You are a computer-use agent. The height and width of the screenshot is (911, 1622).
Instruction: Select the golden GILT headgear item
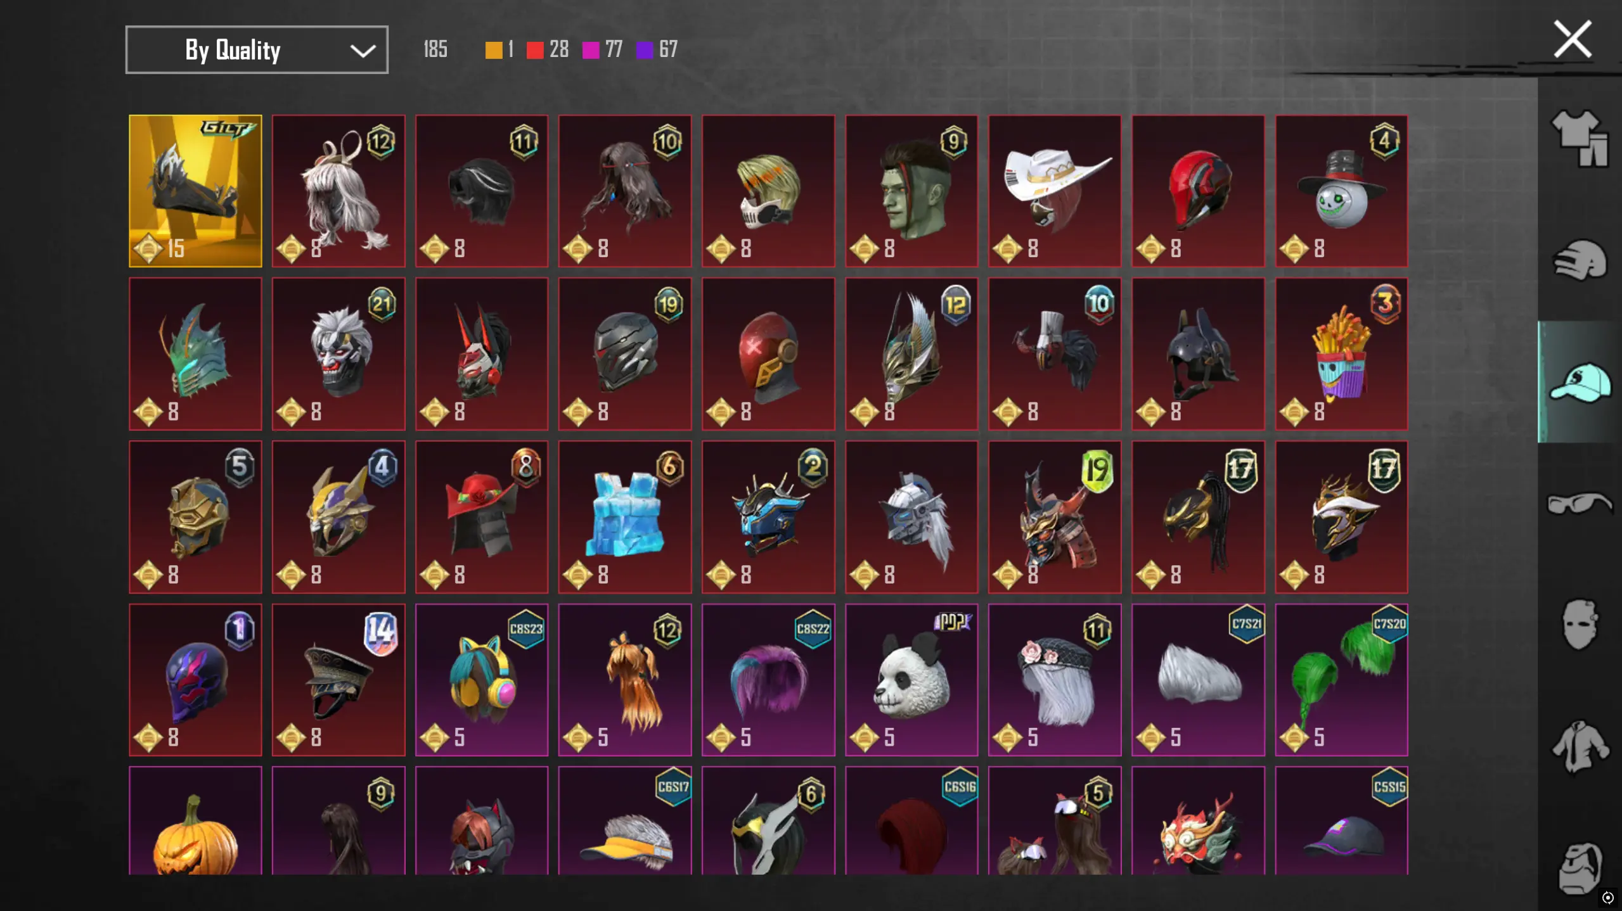point(195,191)
